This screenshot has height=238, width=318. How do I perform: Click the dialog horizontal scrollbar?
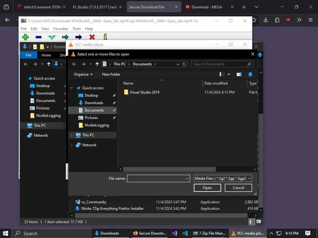click(x=170, y=169)
